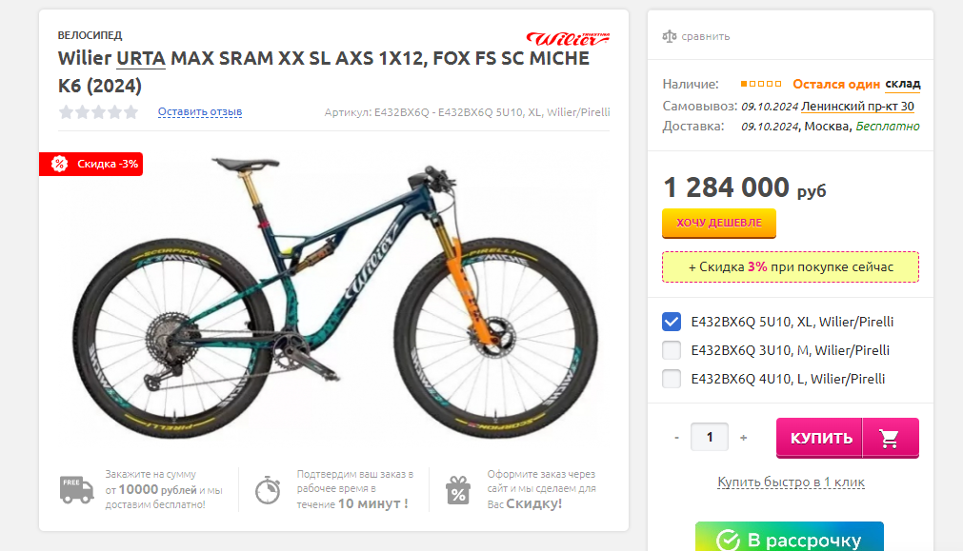963x551 pixels.
Task: Select the E432BX6Q 3U10 M size checkbox
Action: pos(672,350)
